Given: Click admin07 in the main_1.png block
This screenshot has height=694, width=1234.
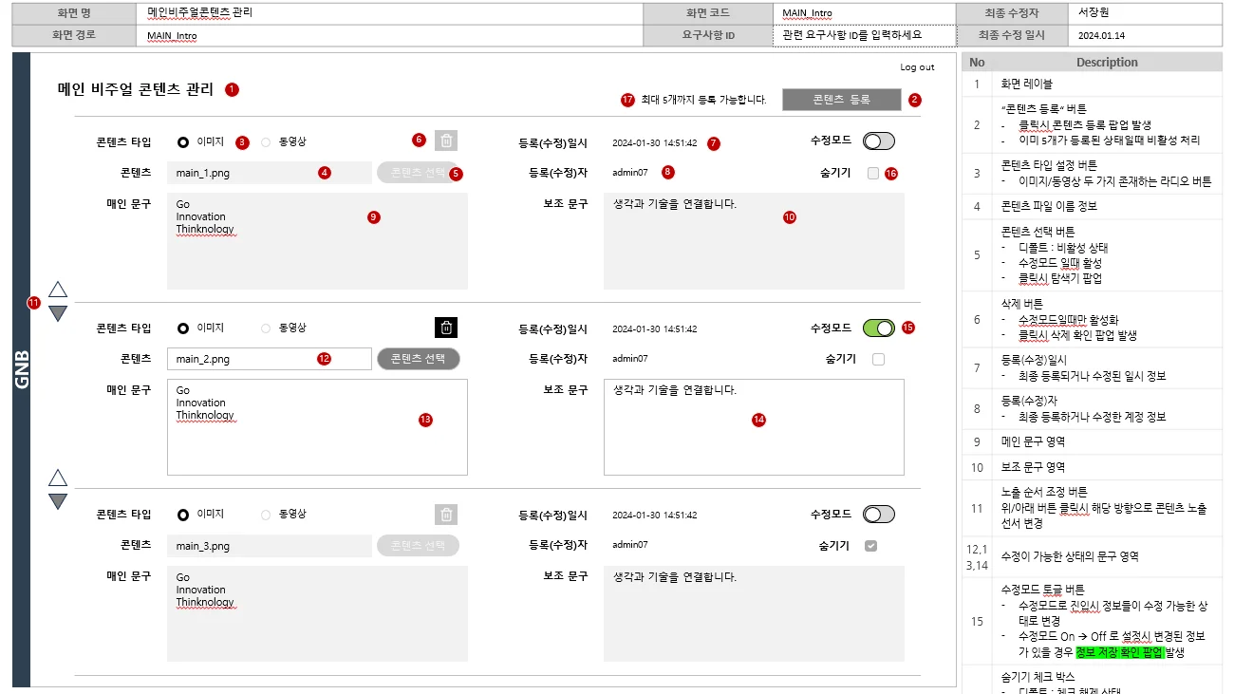Looking at the screenshot, I should click(630, 173).
